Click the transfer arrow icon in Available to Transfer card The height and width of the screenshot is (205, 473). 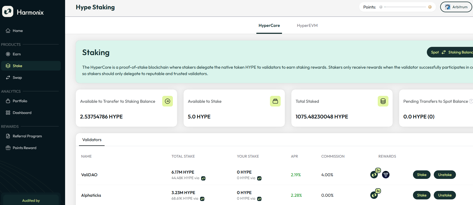click(x=168, y=101)
